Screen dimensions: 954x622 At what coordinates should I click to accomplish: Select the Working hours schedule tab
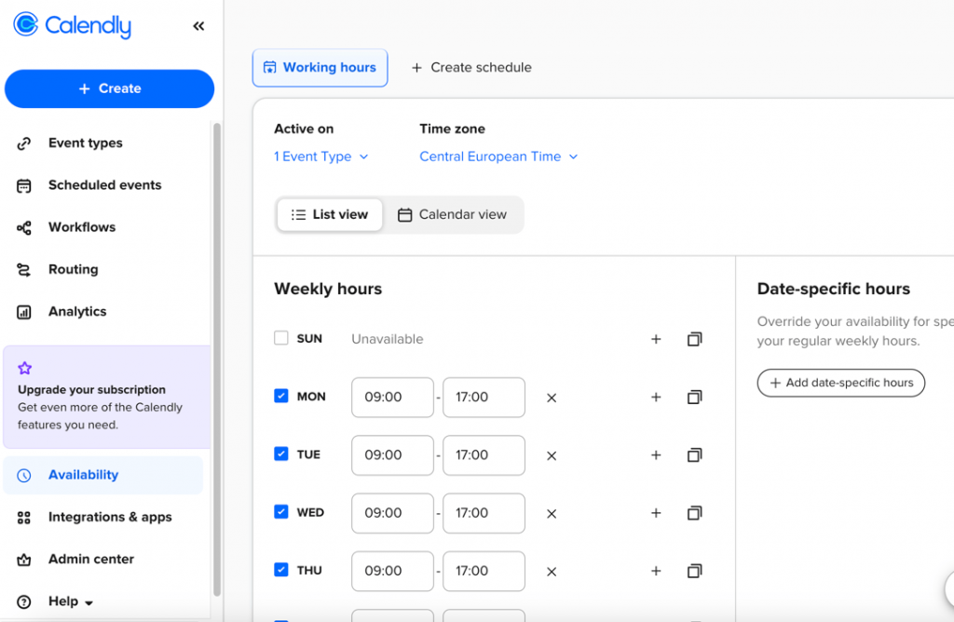click(x=320, y=67)
